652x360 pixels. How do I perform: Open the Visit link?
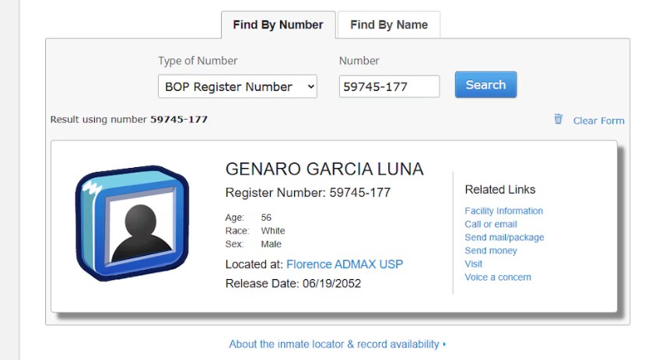pyautogui.click(x=473, y=264)
